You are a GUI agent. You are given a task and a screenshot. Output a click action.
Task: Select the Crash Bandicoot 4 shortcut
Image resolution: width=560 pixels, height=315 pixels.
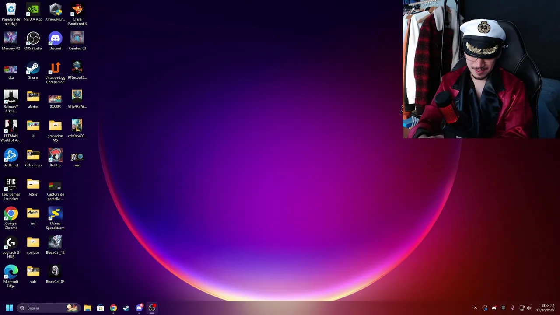tap(77, 14)
